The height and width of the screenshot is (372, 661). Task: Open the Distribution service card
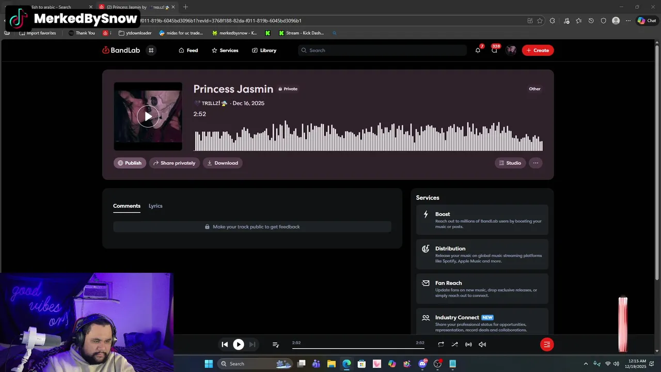point(482,254)
